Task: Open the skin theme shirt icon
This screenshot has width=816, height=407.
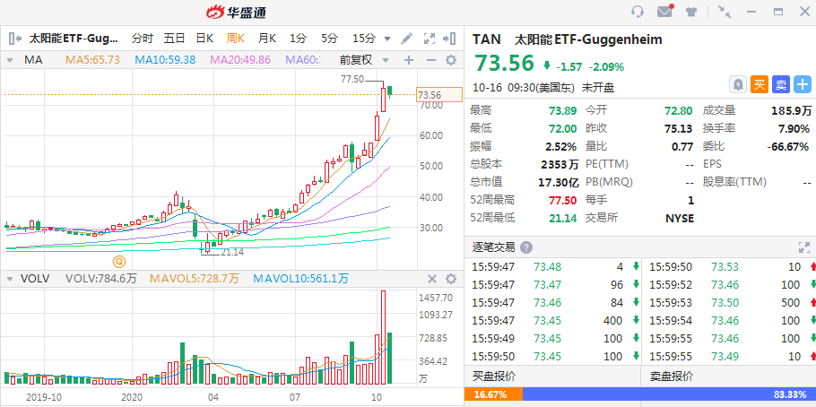Action: coord(691,12)
